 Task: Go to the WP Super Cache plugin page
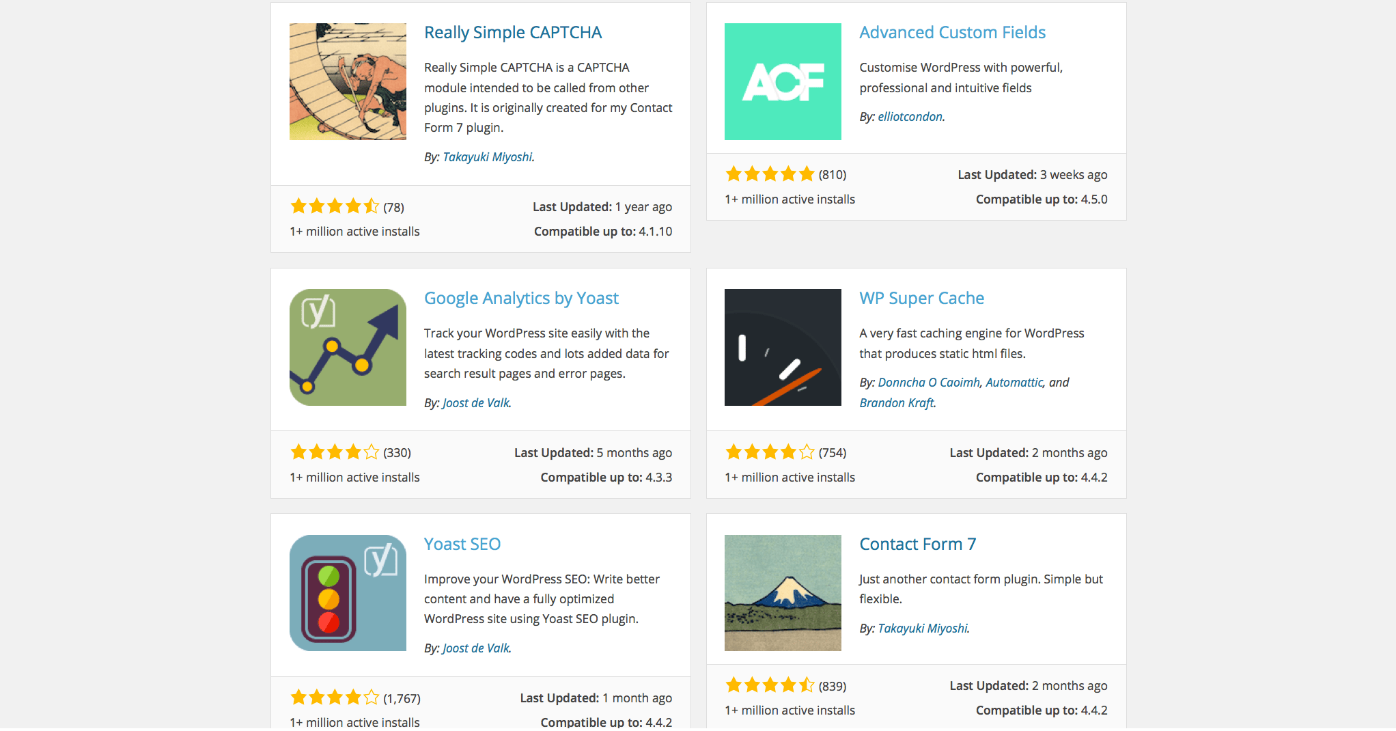tap(921, 299)
